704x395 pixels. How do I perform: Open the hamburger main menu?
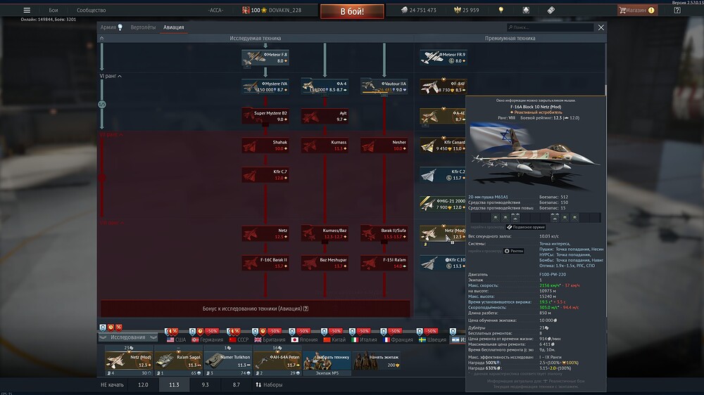coord(27,10)
